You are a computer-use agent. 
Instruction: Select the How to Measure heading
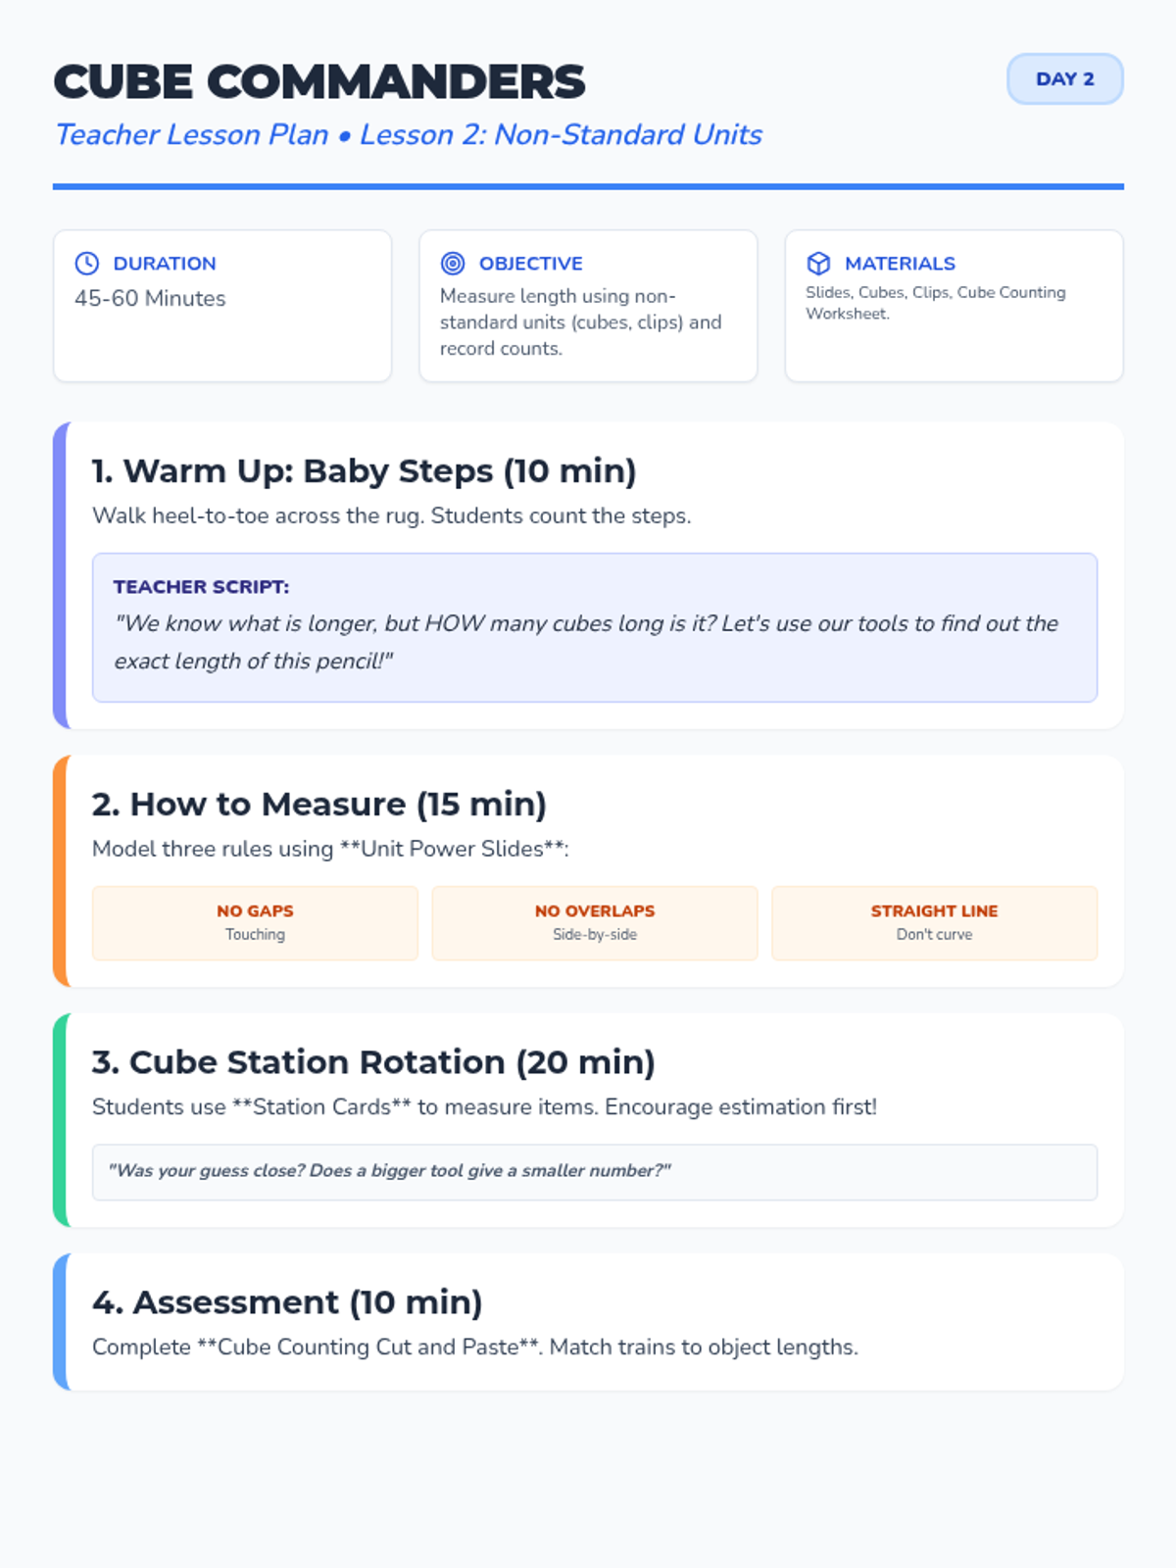319,805
